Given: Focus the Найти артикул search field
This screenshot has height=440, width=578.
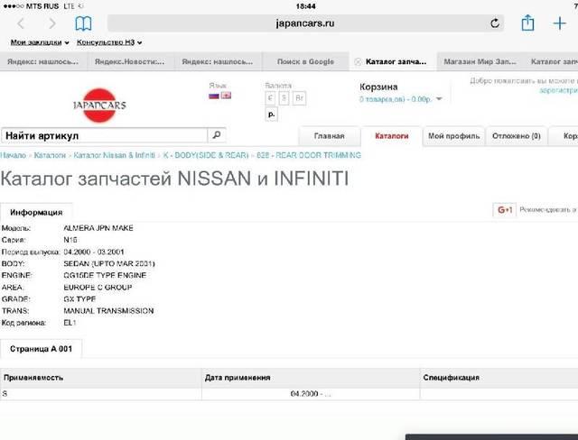Looking at the screenshot, I should pos(104,135).
